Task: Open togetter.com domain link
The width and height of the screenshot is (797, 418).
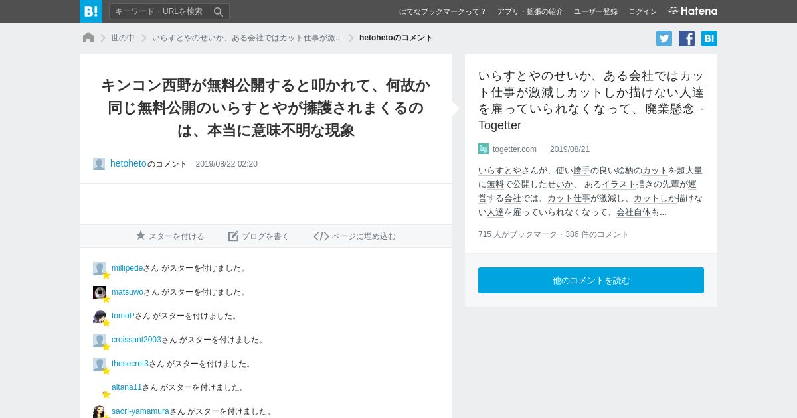Action: pos(515,149)
